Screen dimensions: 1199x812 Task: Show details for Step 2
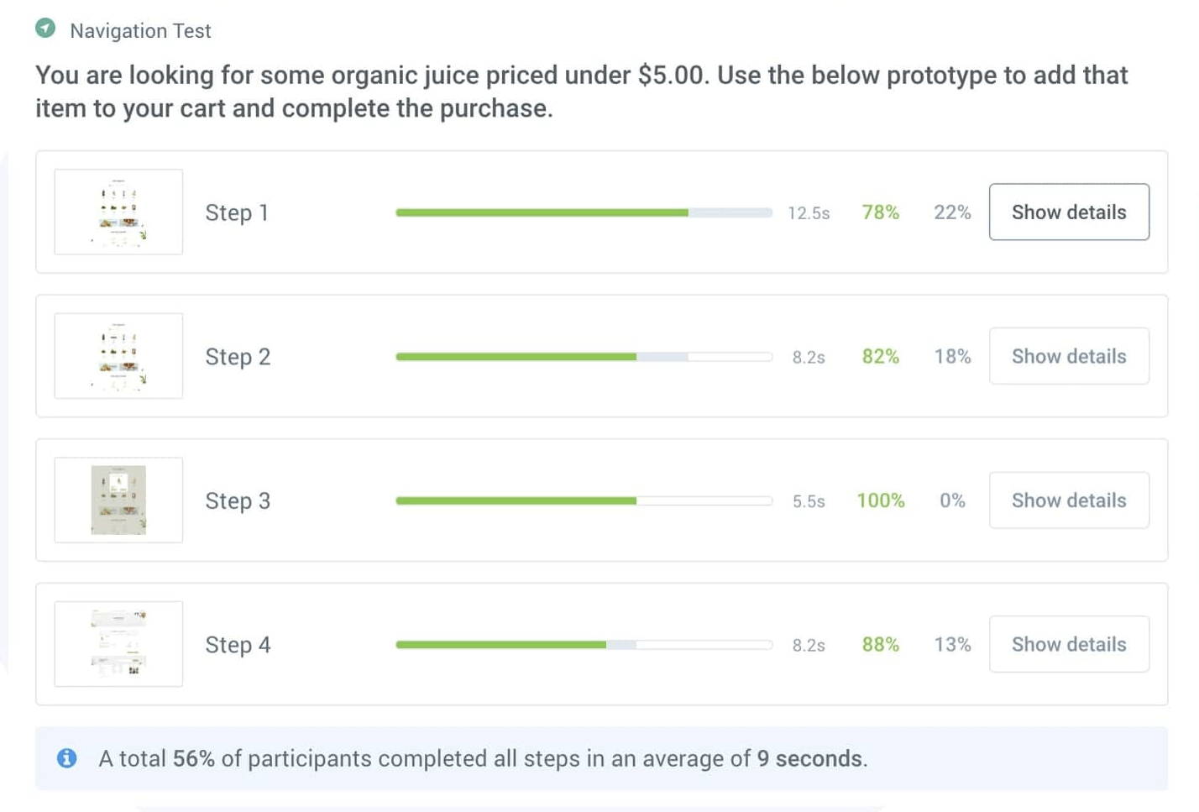1069,356
